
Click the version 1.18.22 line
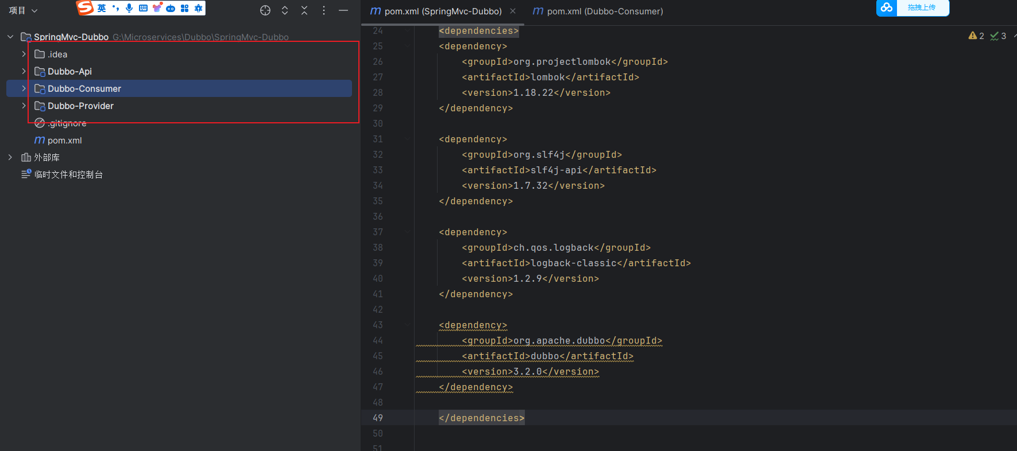point(536,92)
